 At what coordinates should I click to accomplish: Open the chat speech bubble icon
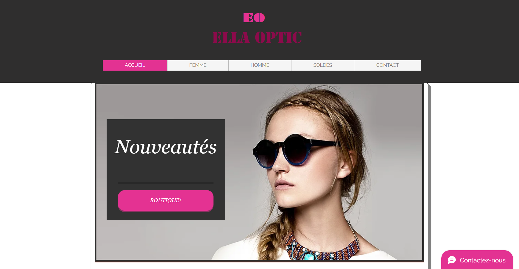tap(452, 260)
